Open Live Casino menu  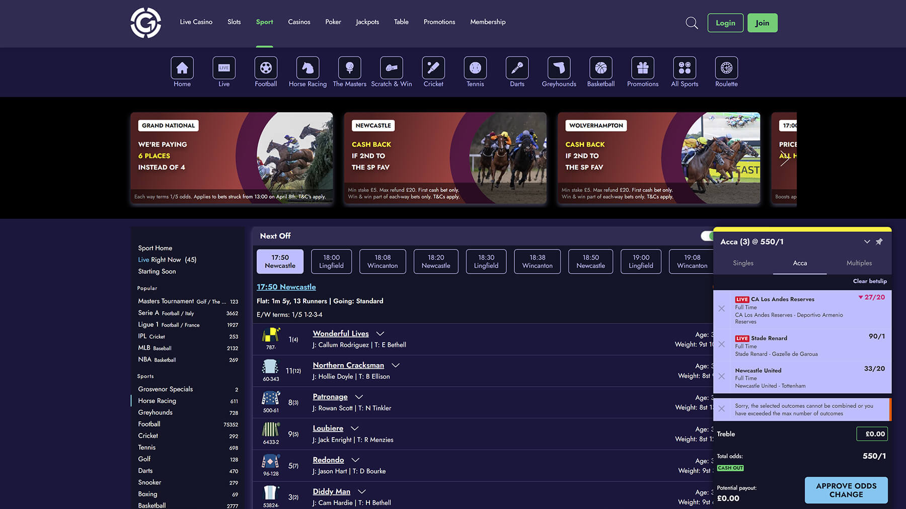(196, 22)
